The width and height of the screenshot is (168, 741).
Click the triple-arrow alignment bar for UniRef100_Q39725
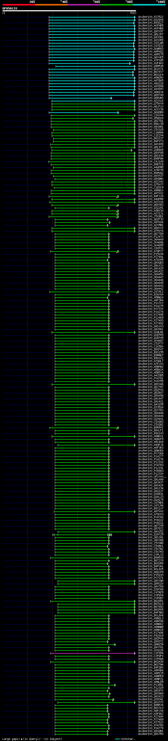click(x=82, y=535)
